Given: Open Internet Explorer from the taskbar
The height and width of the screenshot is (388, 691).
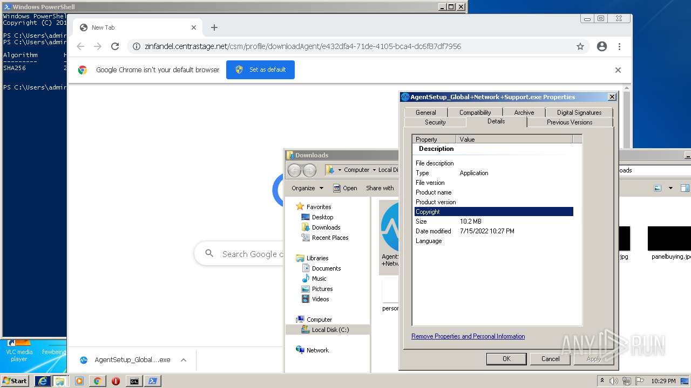Looking at the screenshot, I should pos(43,381).
